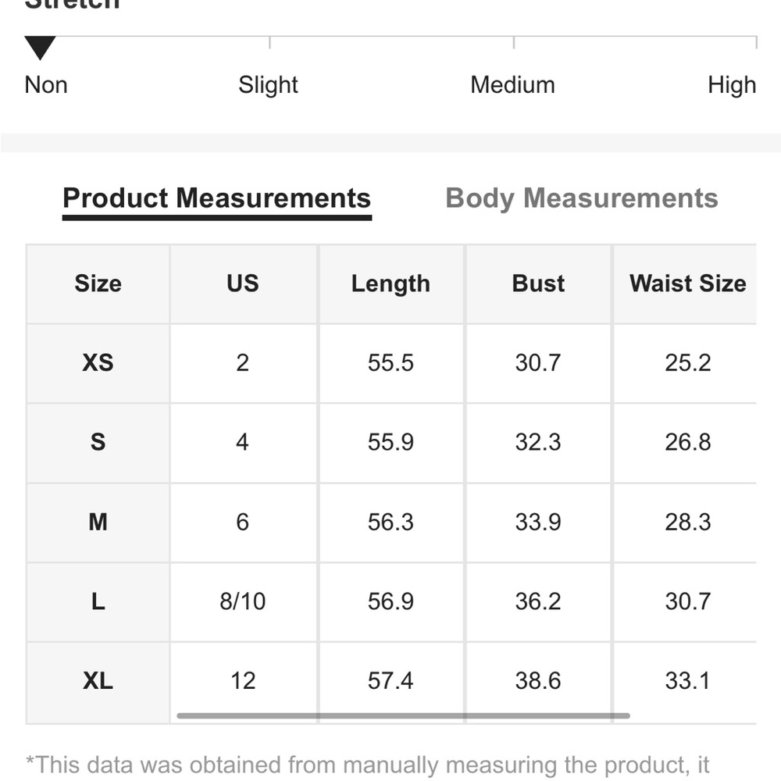The width and height of the screenshot is (781, 781).
Task: Select the XS size row
Action: [x=391, y=362]
